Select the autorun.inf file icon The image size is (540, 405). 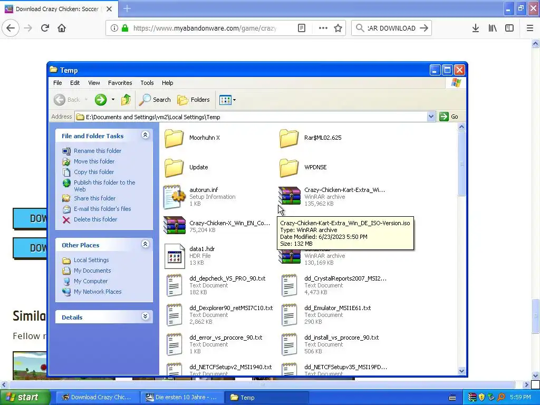(174, 197)
